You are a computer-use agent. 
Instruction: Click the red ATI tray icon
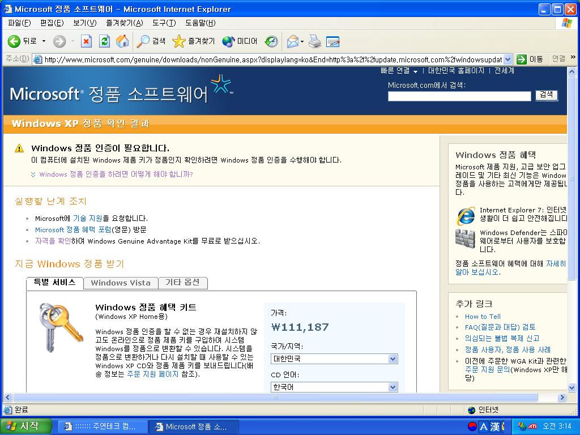532,427
